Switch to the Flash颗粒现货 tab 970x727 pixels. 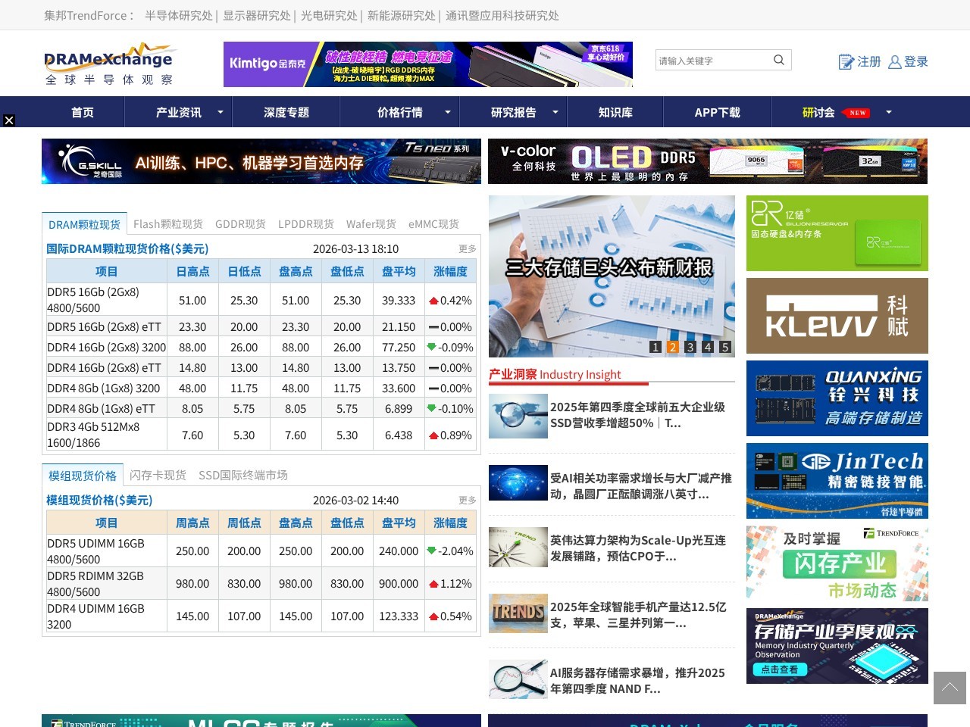[x=168, y=224]
